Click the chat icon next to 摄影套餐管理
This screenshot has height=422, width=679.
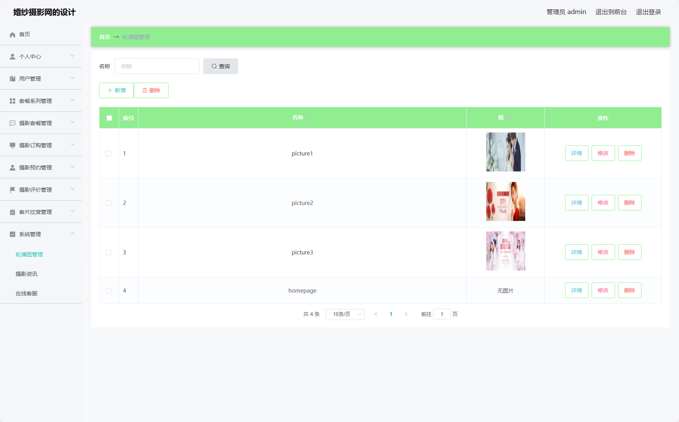click(x=12, y=124)
